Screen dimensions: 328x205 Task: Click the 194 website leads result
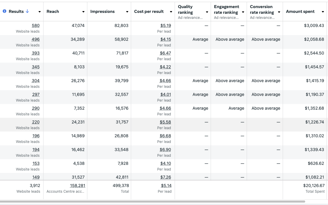tap(36, 150)
